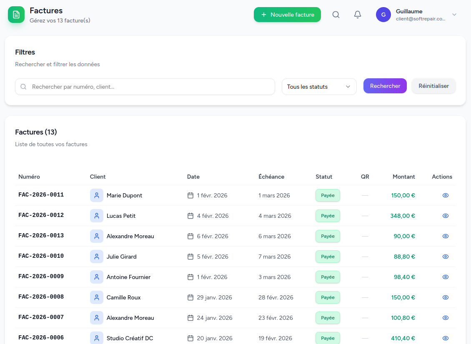Click the search magnifier icon in header
The height and width of the screenshot is (344, 471).
point(336,15)
